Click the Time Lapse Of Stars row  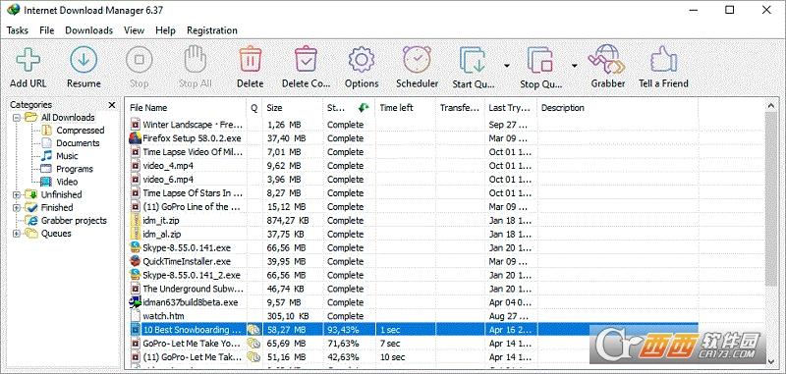411,192
